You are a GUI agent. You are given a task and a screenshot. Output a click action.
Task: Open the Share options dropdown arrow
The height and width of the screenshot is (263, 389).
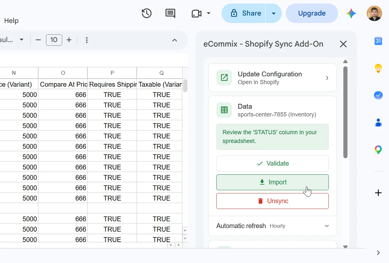pyautogui.click(x=274, y=13)
